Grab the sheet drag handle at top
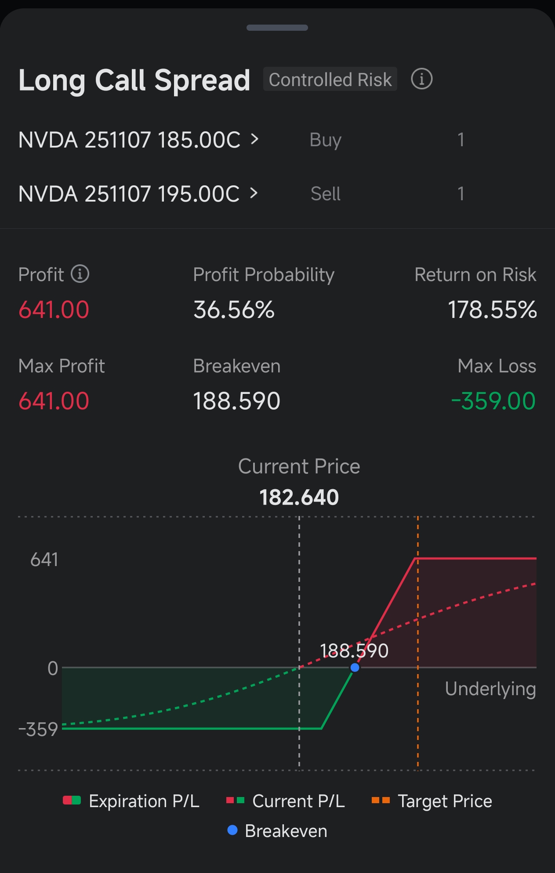 pyautogui.click(x=277, y=28)
